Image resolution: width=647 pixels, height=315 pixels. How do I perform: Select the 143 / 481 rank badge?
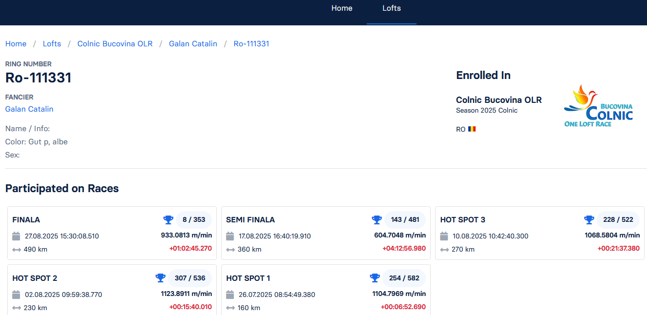pos(405,220)
